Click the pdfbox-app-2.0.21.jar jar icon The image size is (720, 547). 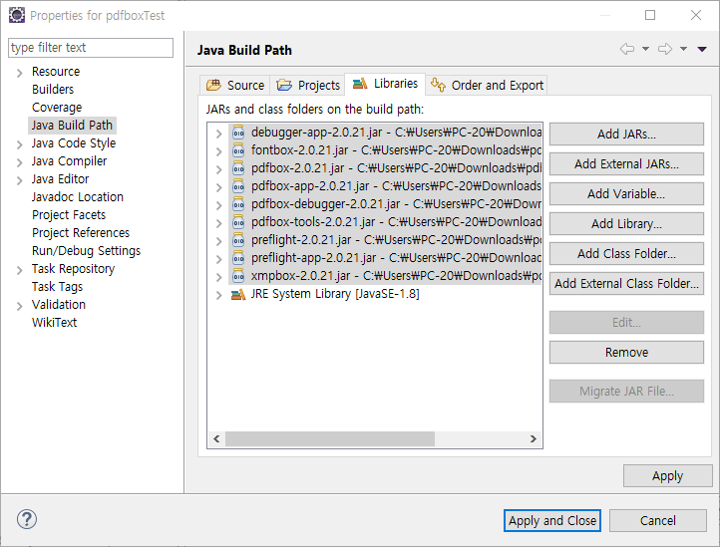(x=238, y=186)
